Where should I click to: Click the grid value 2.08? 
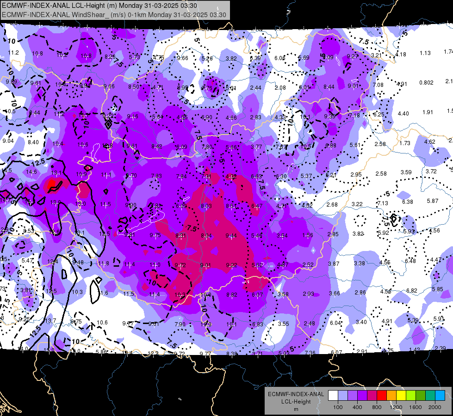tap(280, 88)
